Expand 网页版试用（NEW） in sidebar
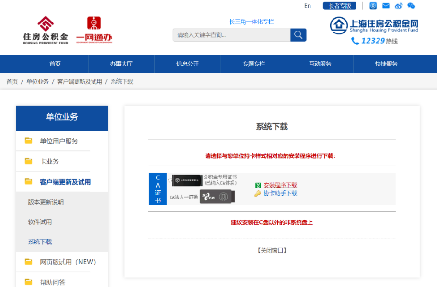This screenshot has width=437, height=287. pos(68,262)
